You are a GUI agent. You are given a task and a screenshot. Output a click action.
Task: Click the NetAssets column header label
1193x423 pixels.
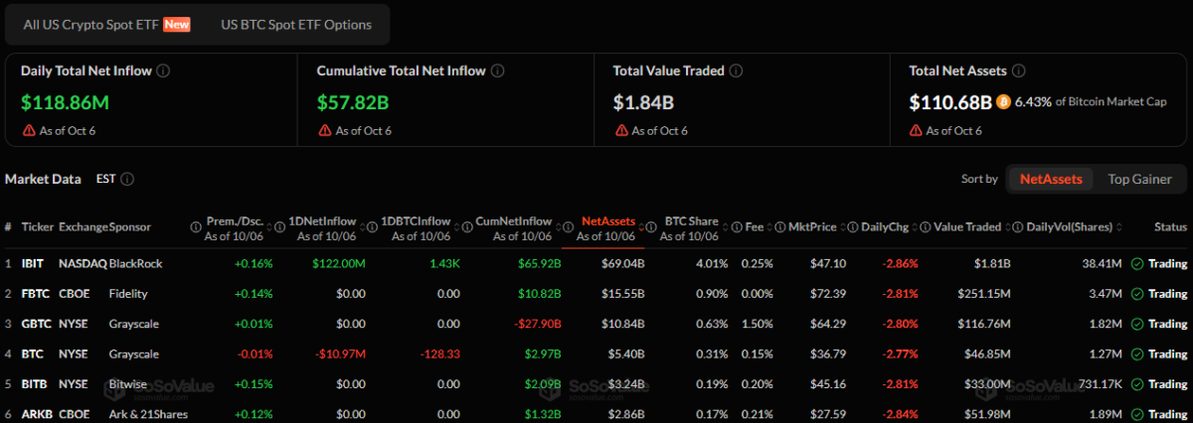608,221
